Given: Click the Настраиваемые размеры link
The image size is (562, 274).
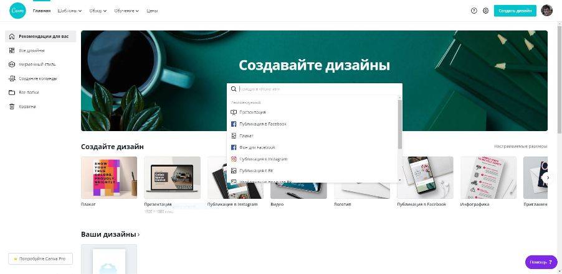Looking at the screenshot, I should click(520, 147).
